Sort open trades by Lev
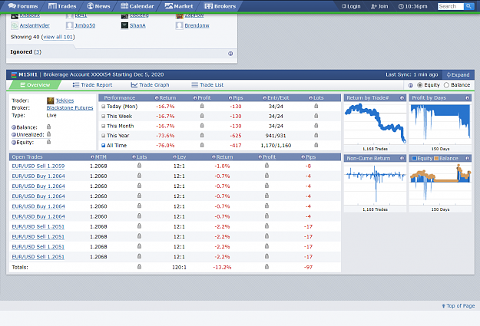The width and height of the screenshot is (480, 326). [181, 157]
